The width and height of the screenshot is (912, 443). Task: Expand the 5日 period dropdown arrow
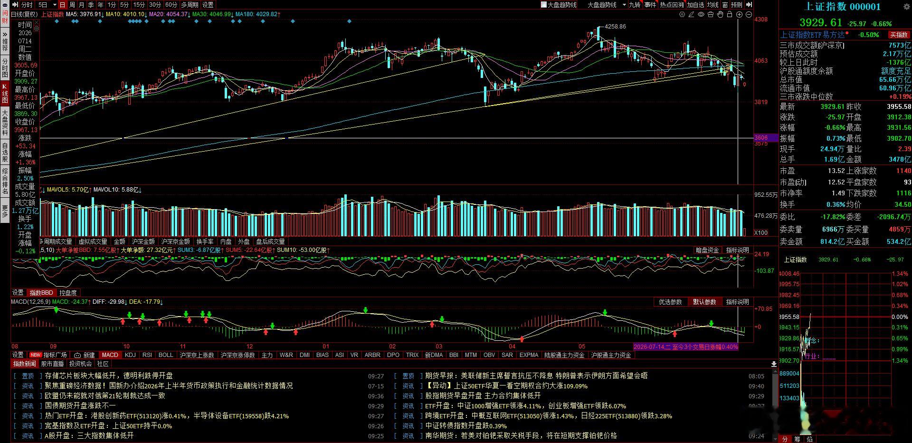(55, 5)
